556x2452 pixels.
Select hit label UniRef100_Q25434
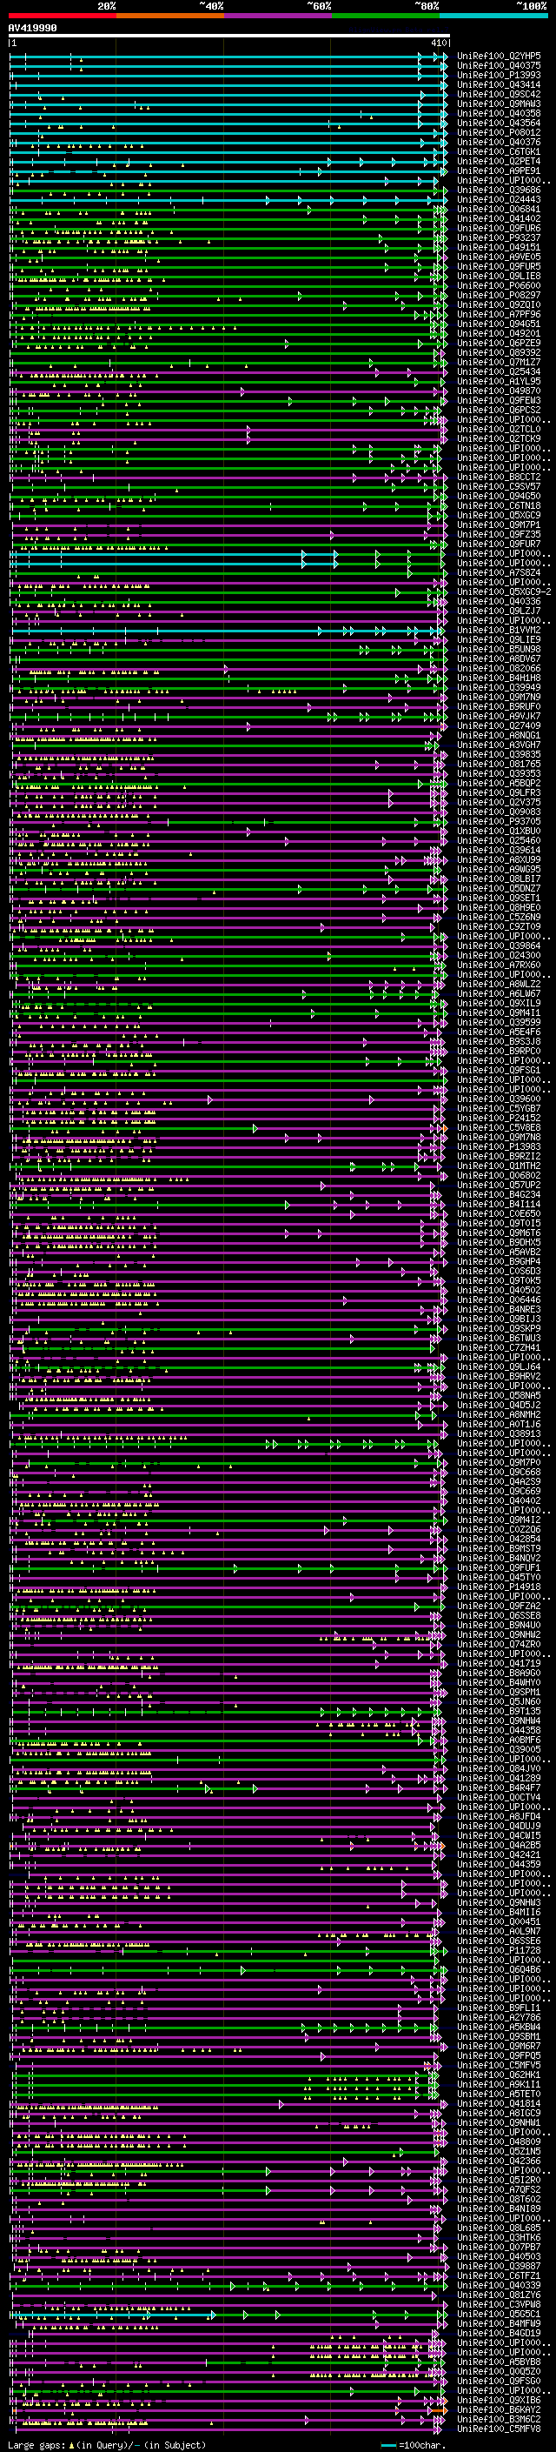[x=499, y=371]
